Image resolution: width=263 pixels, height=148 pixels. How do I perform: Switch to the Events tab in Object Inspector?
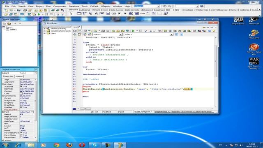pyautogui.click(x=19, y=76)
